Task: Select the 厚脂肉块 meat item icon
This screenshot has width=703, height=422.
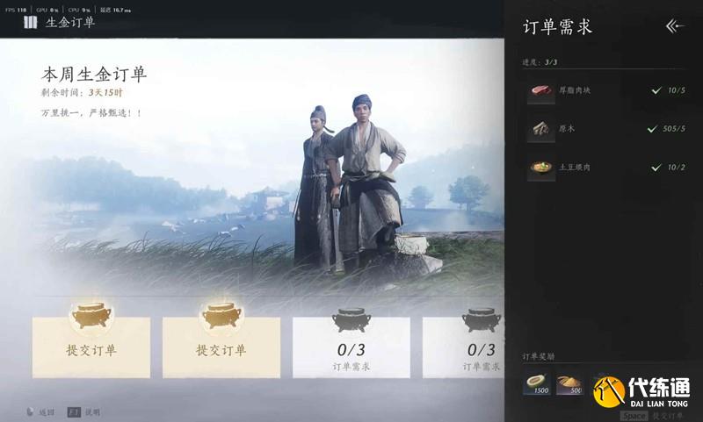Action: (541, 91)
